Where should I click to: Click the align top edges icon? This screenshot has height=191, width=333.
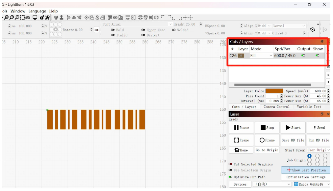point(109,18)
